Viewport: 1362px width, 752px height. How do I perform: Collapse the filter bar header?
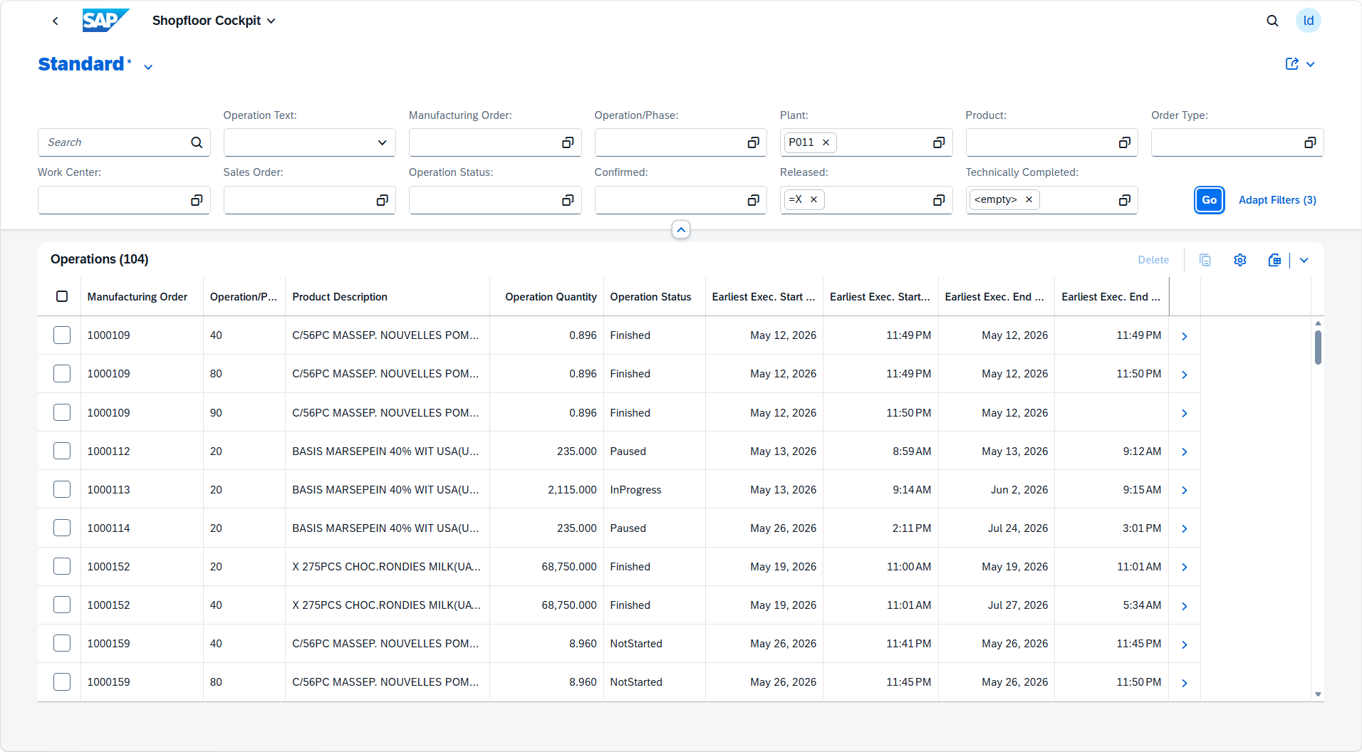[681, 229]
